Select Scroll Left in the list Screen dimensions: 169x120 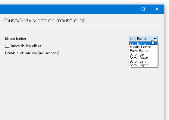[x=143, y=61]
